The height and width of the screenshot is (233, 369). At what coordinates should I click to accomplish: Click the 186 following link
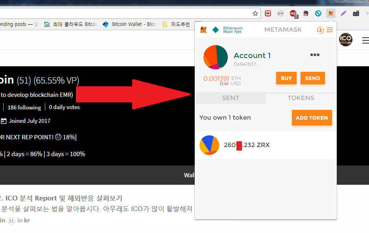click(24, 107)
